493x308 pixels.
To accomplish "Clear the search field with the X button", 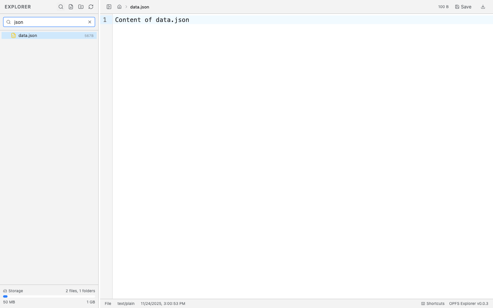I will click(x=89, y=22).
